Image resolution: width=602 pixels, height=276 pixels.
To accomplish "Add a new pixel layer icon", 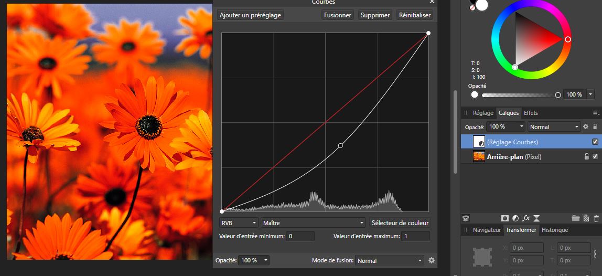I will click(586, 218).
